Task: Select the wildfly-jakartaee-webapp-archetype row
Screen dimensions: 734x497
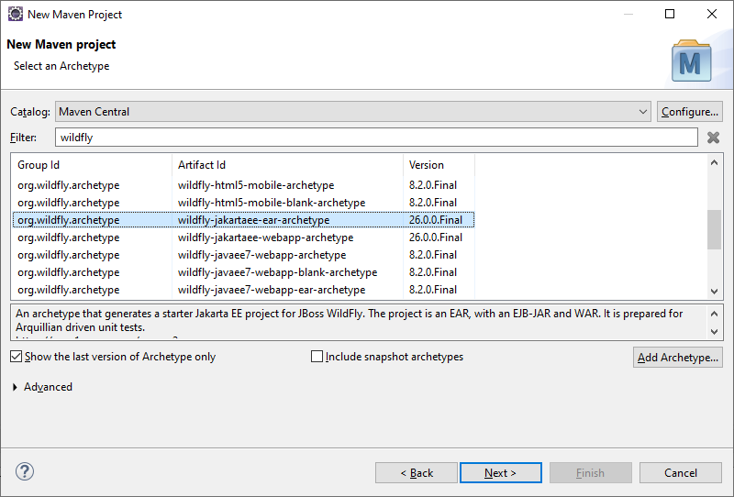Action: (243, 237)
